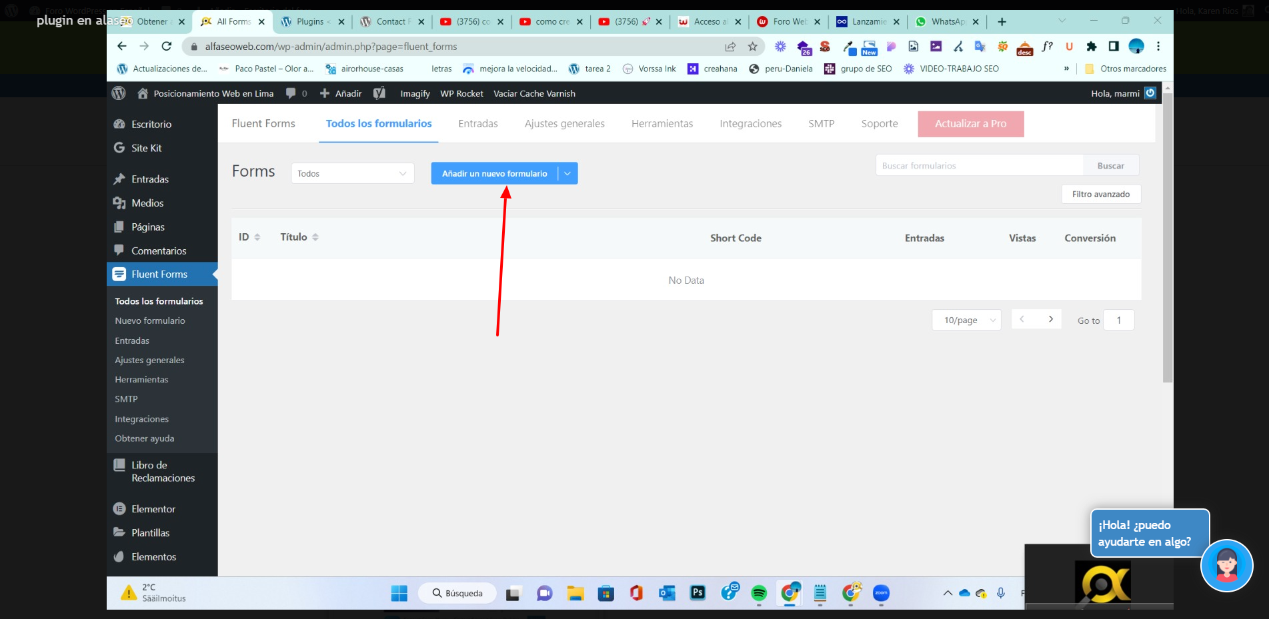Open Posicionamiento Web en Lima site link
The width and height of the screenshot is (1269, 619).
(x=205, y=93)
